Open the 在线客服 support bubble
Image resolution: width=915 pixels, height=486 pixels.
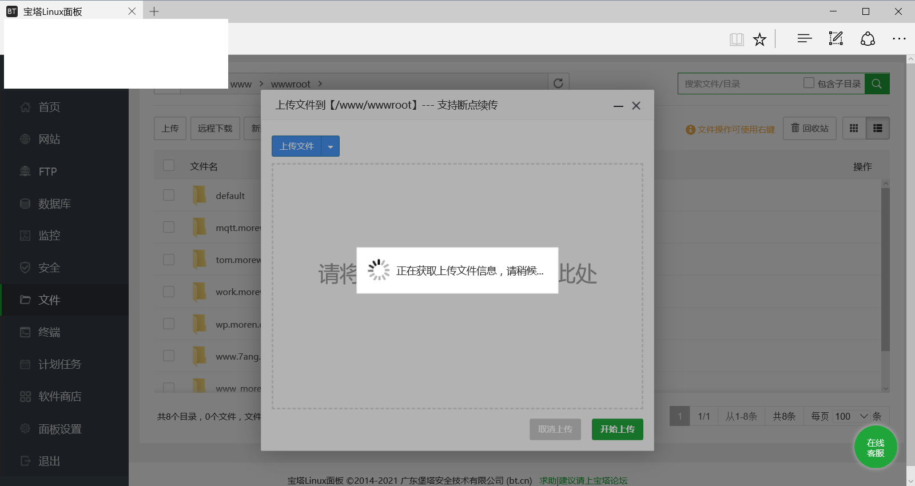pos(876,448)
